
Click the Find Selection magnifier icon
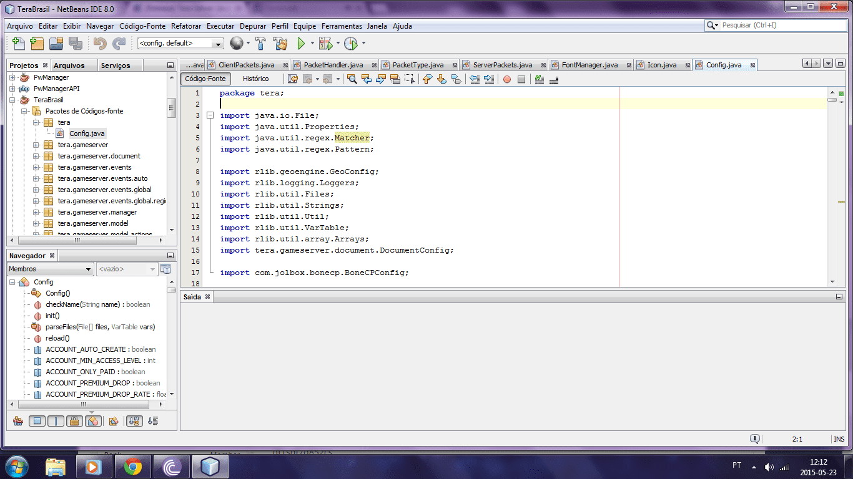[352, 79]
